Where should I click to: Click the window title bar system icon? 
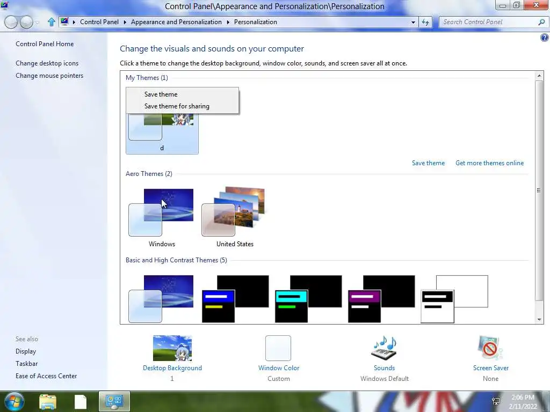4,5
